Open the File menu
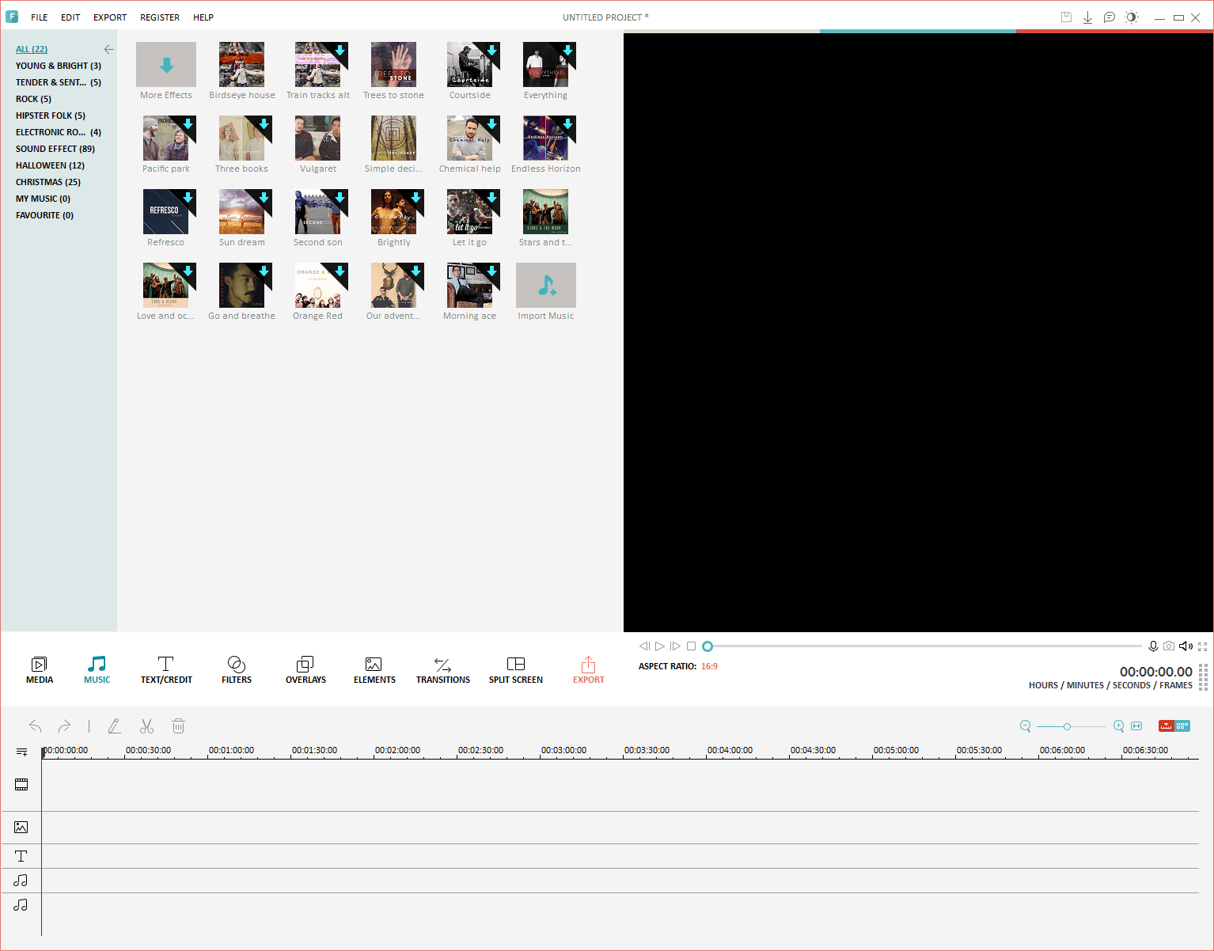The height and width of the screenshot is (951, 1214). (40, 17)
